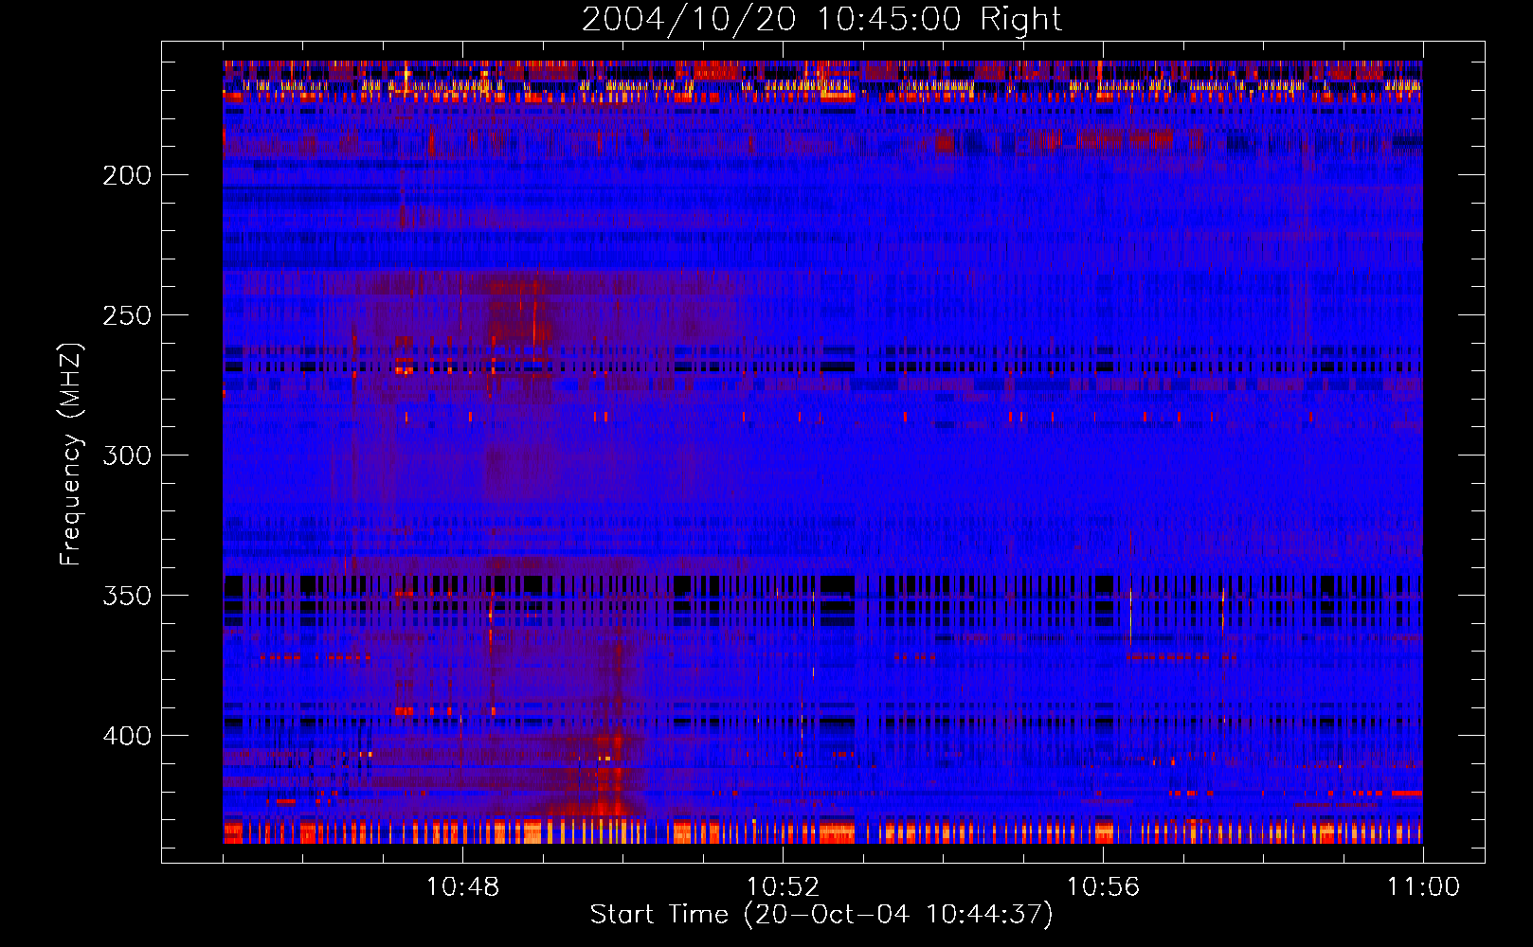
Task: Click the "Start Time (20-Oct-04 10:44:37)" label
Action: pos(821,915)
